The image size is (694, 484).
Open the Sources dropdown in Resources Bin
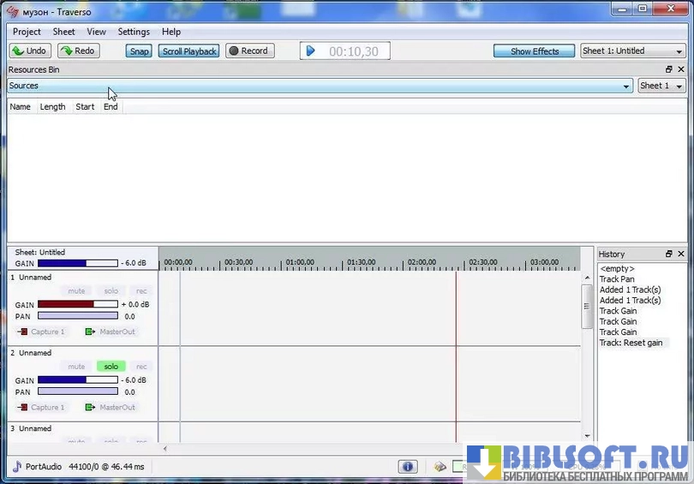click(x=627, y=86)
